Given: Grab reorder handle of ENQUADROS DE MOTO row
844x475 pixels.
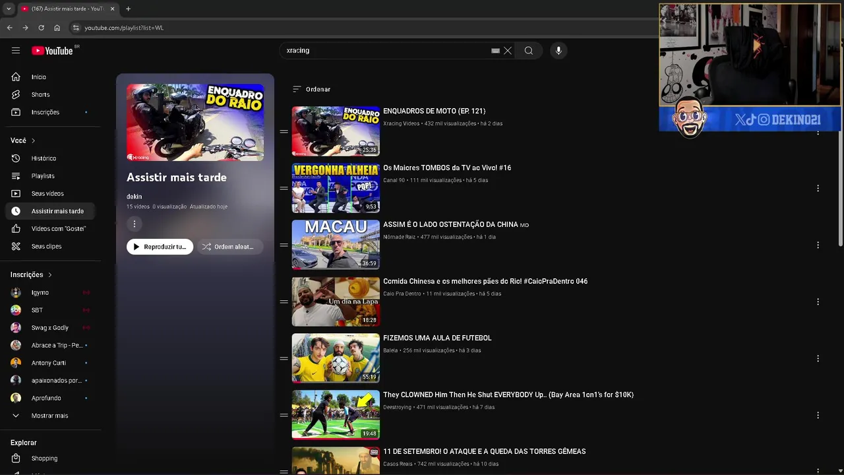Looking at the screenshot, I should (x=284, y=131).
